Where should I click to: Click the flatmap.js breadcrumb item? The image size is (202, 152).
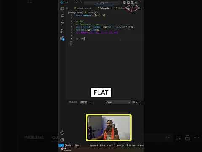90,12
